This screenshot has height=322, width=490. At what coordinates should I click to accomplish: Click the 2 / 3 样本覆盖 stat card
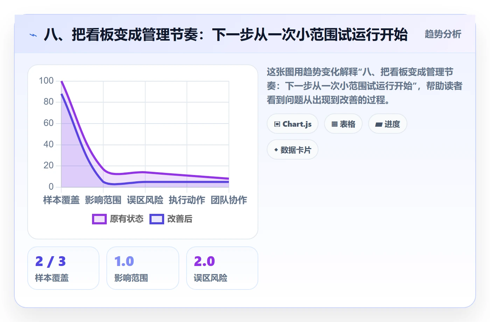click(63, 268)
